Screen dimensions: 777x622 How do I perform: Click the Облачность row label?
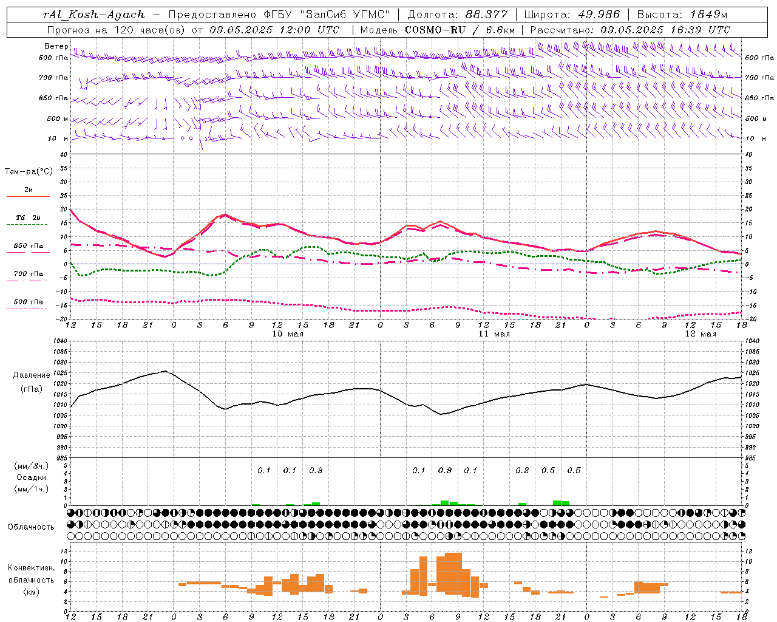pyautogui.click(x=31, y=527)
